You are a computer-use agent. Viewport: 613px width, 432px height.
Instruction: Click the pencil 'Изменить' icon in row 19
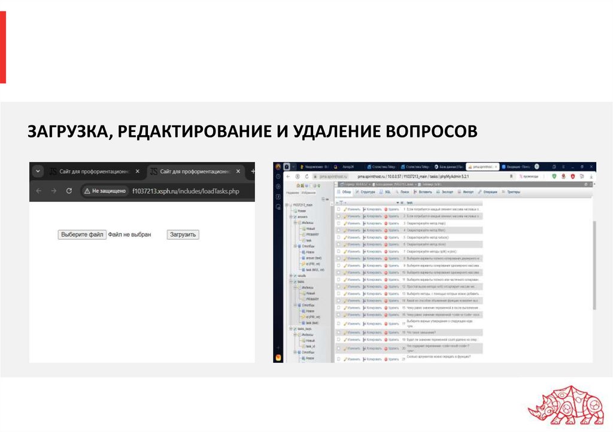pyautogui.click(x=345, y=339)
